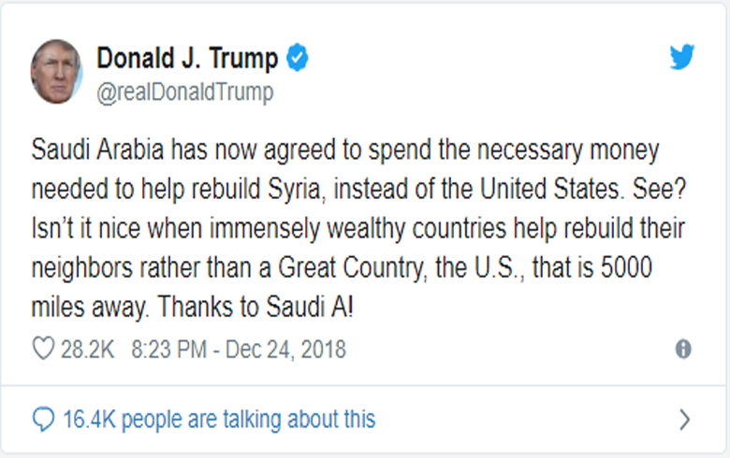
Task: Click the Dec 24, 2018 date
Action: 285,350
